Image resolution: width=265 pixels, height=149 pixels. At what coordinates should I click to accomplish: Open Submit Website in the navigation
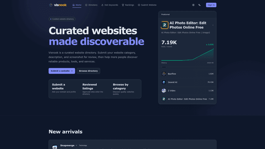[x=147, y=5]
